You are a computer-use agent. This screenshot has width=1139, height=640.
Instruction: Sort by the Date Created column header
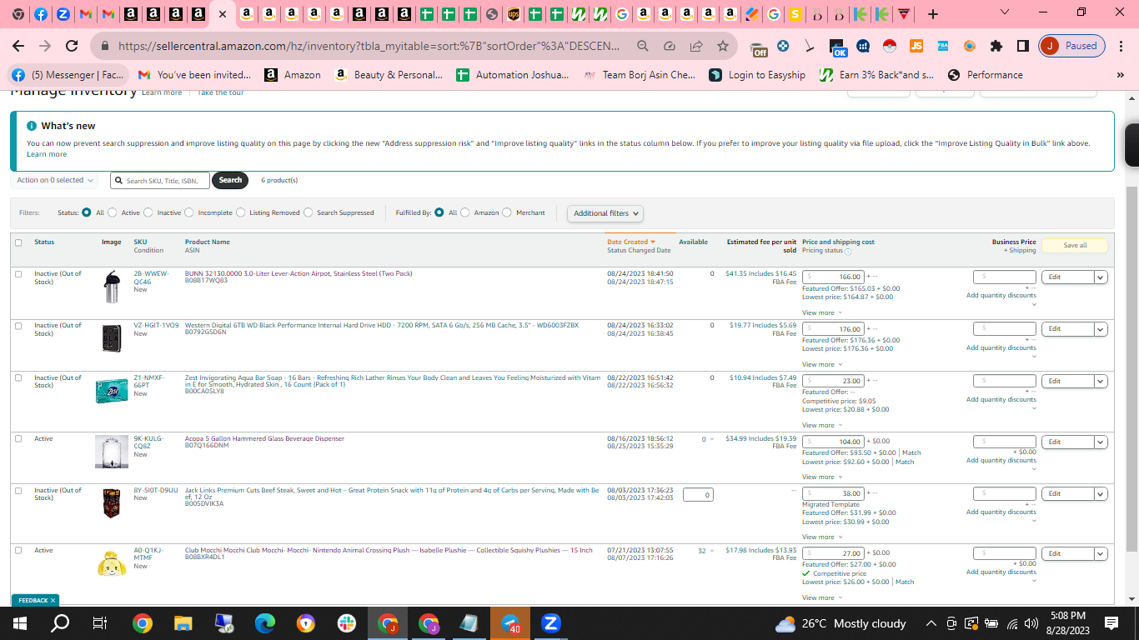(630, 242)
